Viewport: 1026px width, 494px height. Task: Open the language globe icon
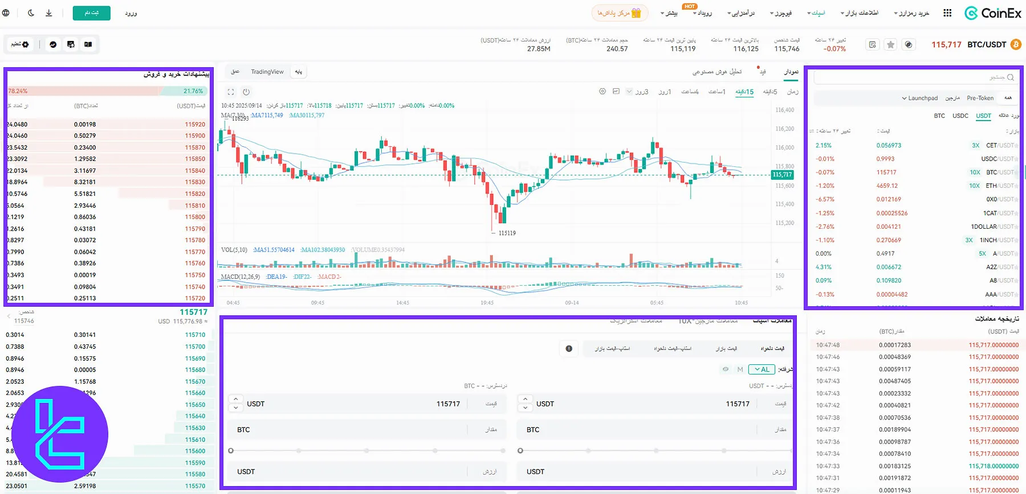pos(6,13)
